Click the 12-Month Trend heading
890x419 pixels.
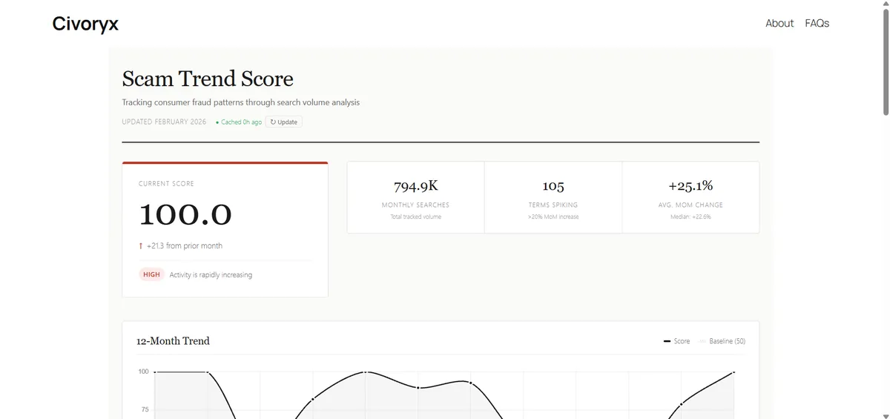coord(173,341)
